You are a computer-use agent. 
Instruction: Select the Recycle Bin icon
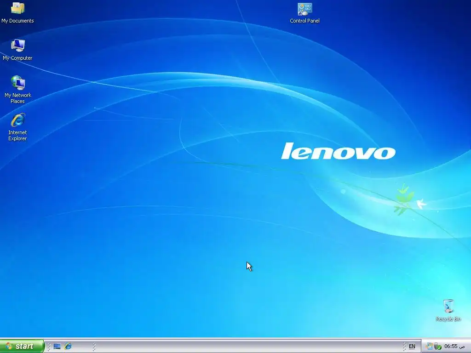(448, 310)
